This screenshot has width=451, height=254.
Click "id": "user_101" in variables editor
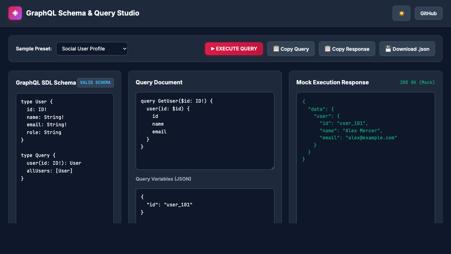pos(169,205)
